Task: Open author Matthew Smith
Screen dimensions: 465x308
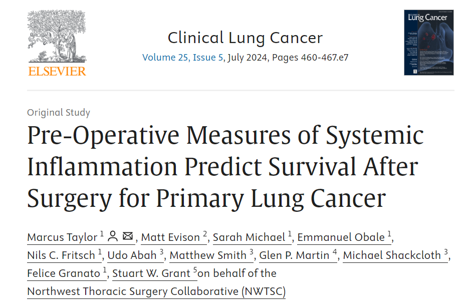Action: [x=208, y=255]
